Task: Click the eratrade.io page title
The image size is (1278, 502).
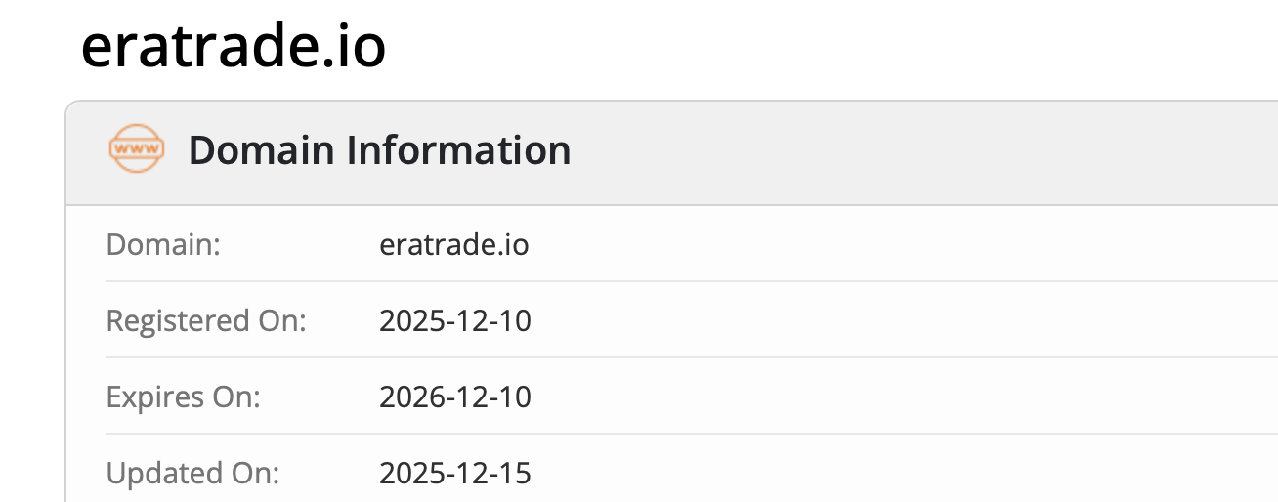Action: (x=234, y=46)
